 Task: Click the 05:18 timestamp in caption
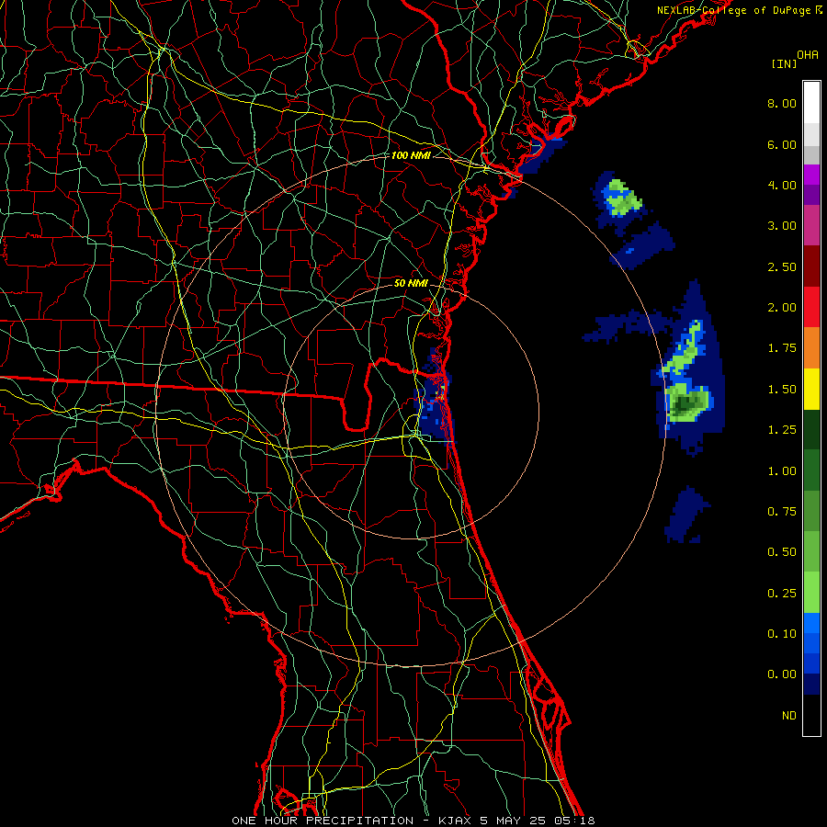(575, 821)
